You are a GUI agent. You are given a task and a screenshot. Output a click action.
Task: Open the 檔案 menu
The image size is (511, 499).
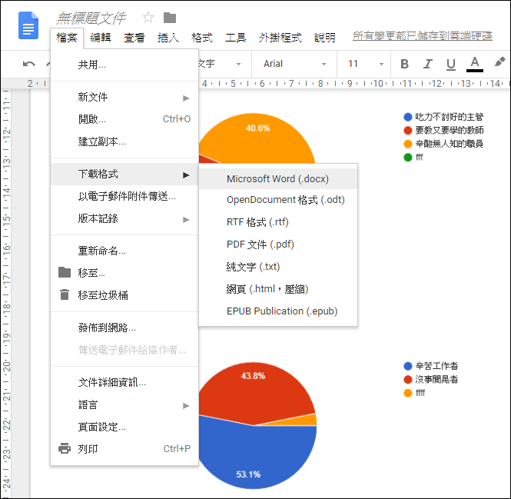(x=67, y=38)
